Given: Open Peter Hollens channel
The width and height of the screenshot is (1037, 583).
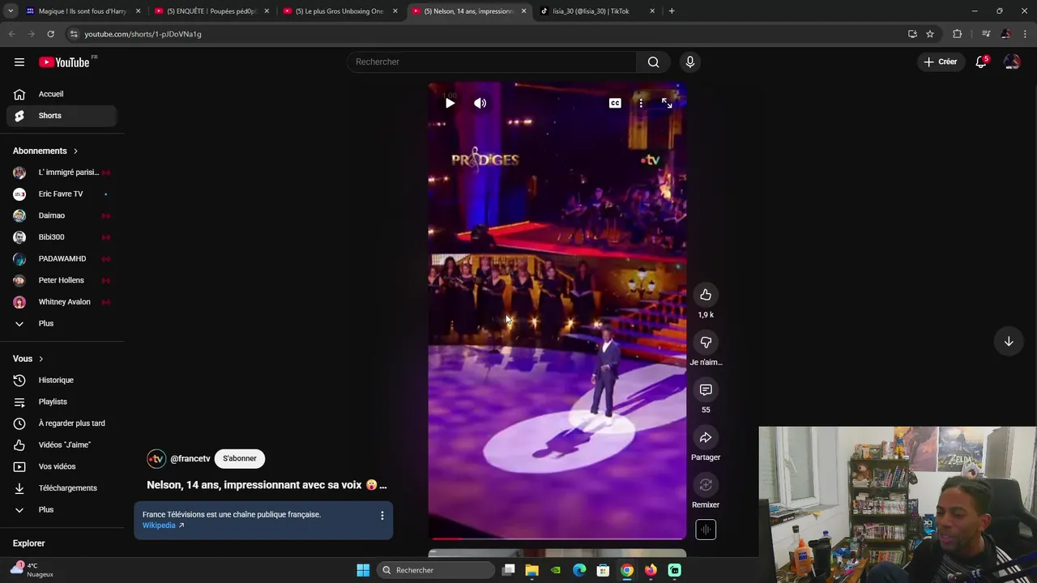Looking at the screenshot, I should click(62, 280).
